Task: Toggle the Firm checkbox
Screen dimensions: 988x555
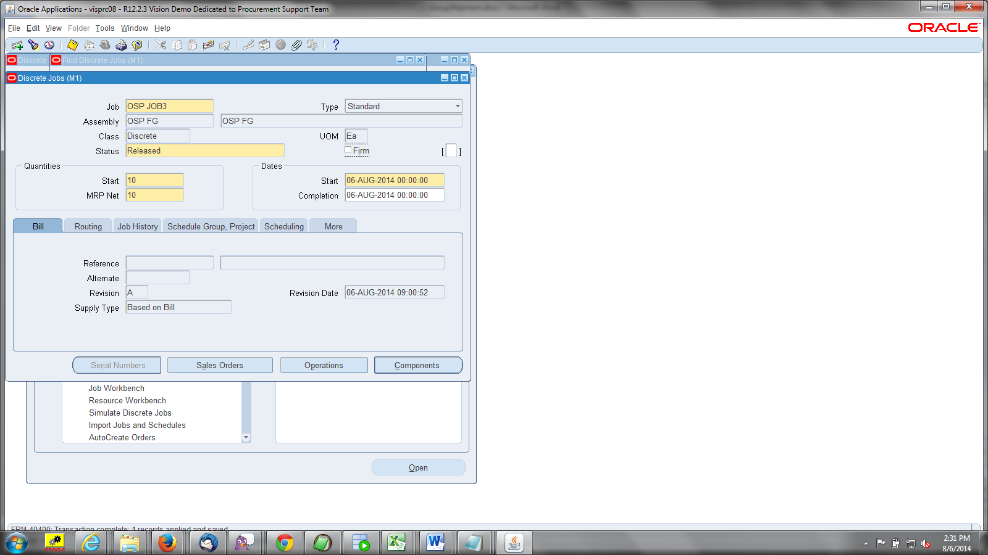Action: pos(348,150)
